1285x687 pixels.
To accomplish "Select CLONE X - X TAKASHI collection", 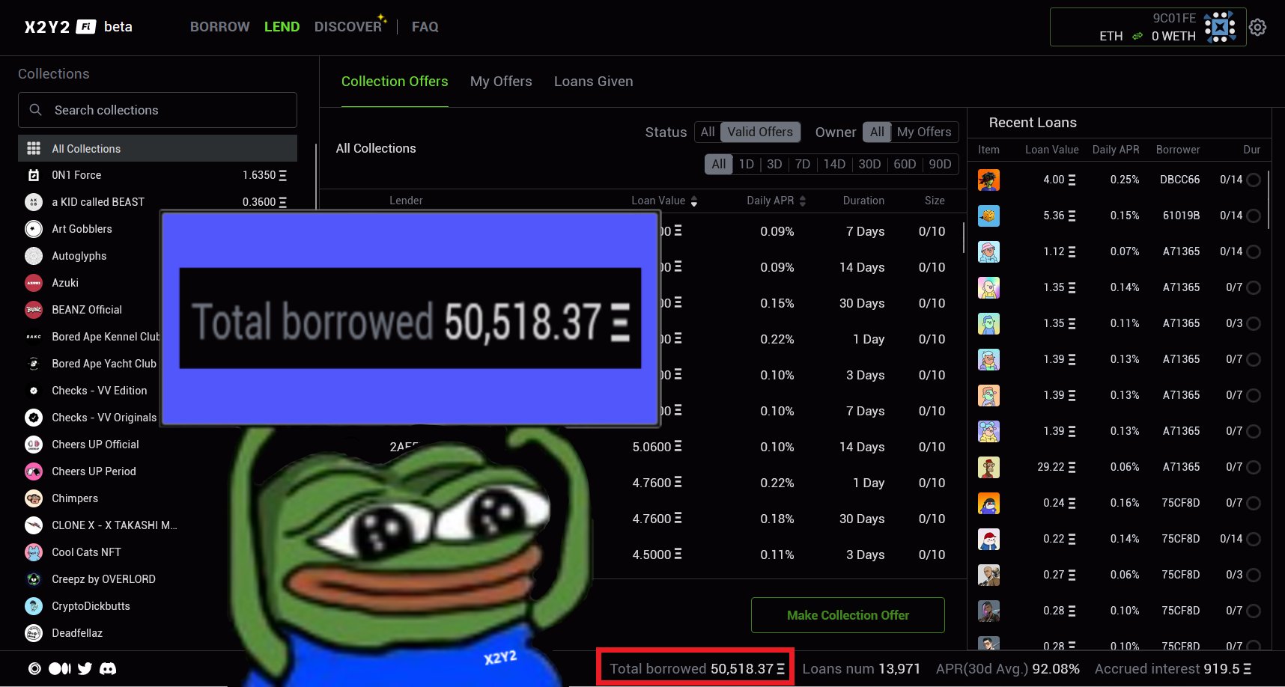I will pos(114,525).
